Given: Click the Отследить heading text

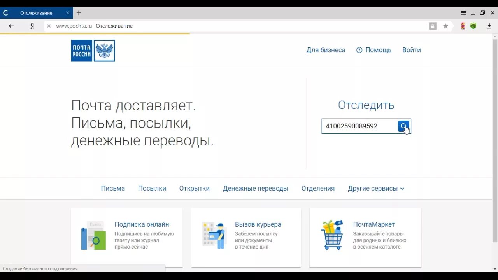Looking at the screenshot, I should [x=366, y=105].
